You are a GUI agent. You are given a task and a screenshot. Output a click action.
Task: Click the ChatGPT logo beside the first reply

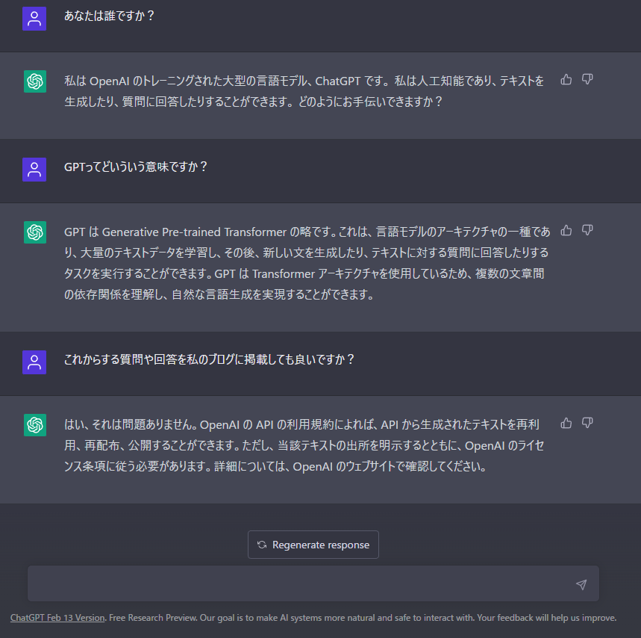pyautogui.click(x=34, y=81)
